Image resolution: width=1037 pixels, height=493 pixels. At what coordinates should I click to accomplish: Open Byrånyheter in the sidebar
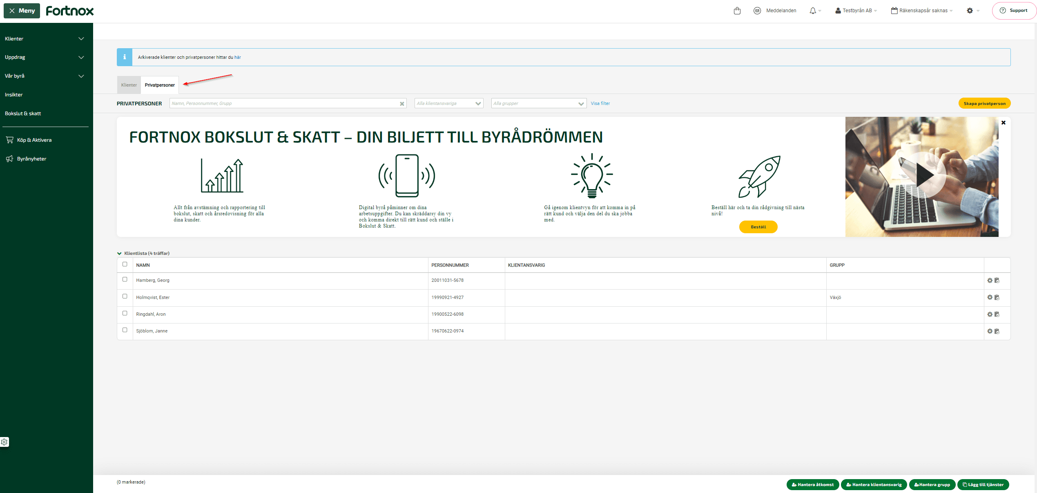pos(26,158)
